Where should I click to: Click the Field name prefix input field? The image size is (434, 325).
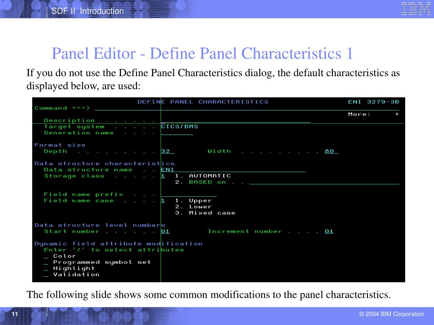[189, 195]
